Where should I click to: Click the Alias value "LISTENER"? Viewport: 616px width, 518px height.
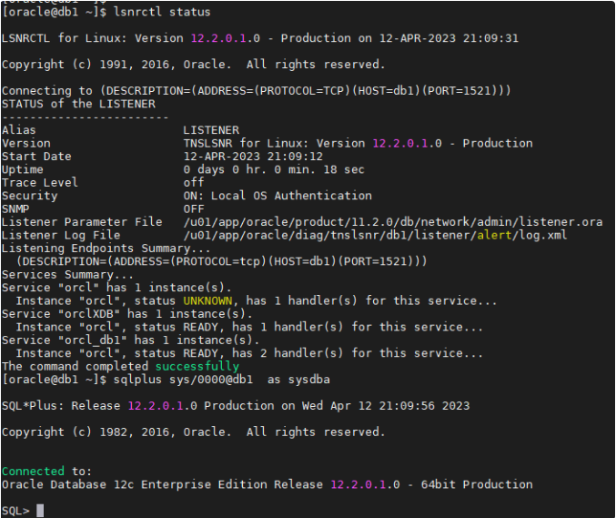(x=211, y=130)
